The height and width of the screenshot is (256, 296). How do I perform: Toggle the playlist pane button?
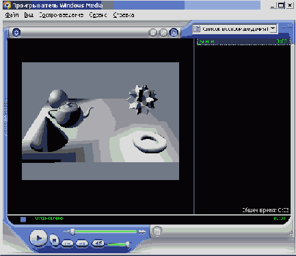pyautogui.click(x=174, y=33)
